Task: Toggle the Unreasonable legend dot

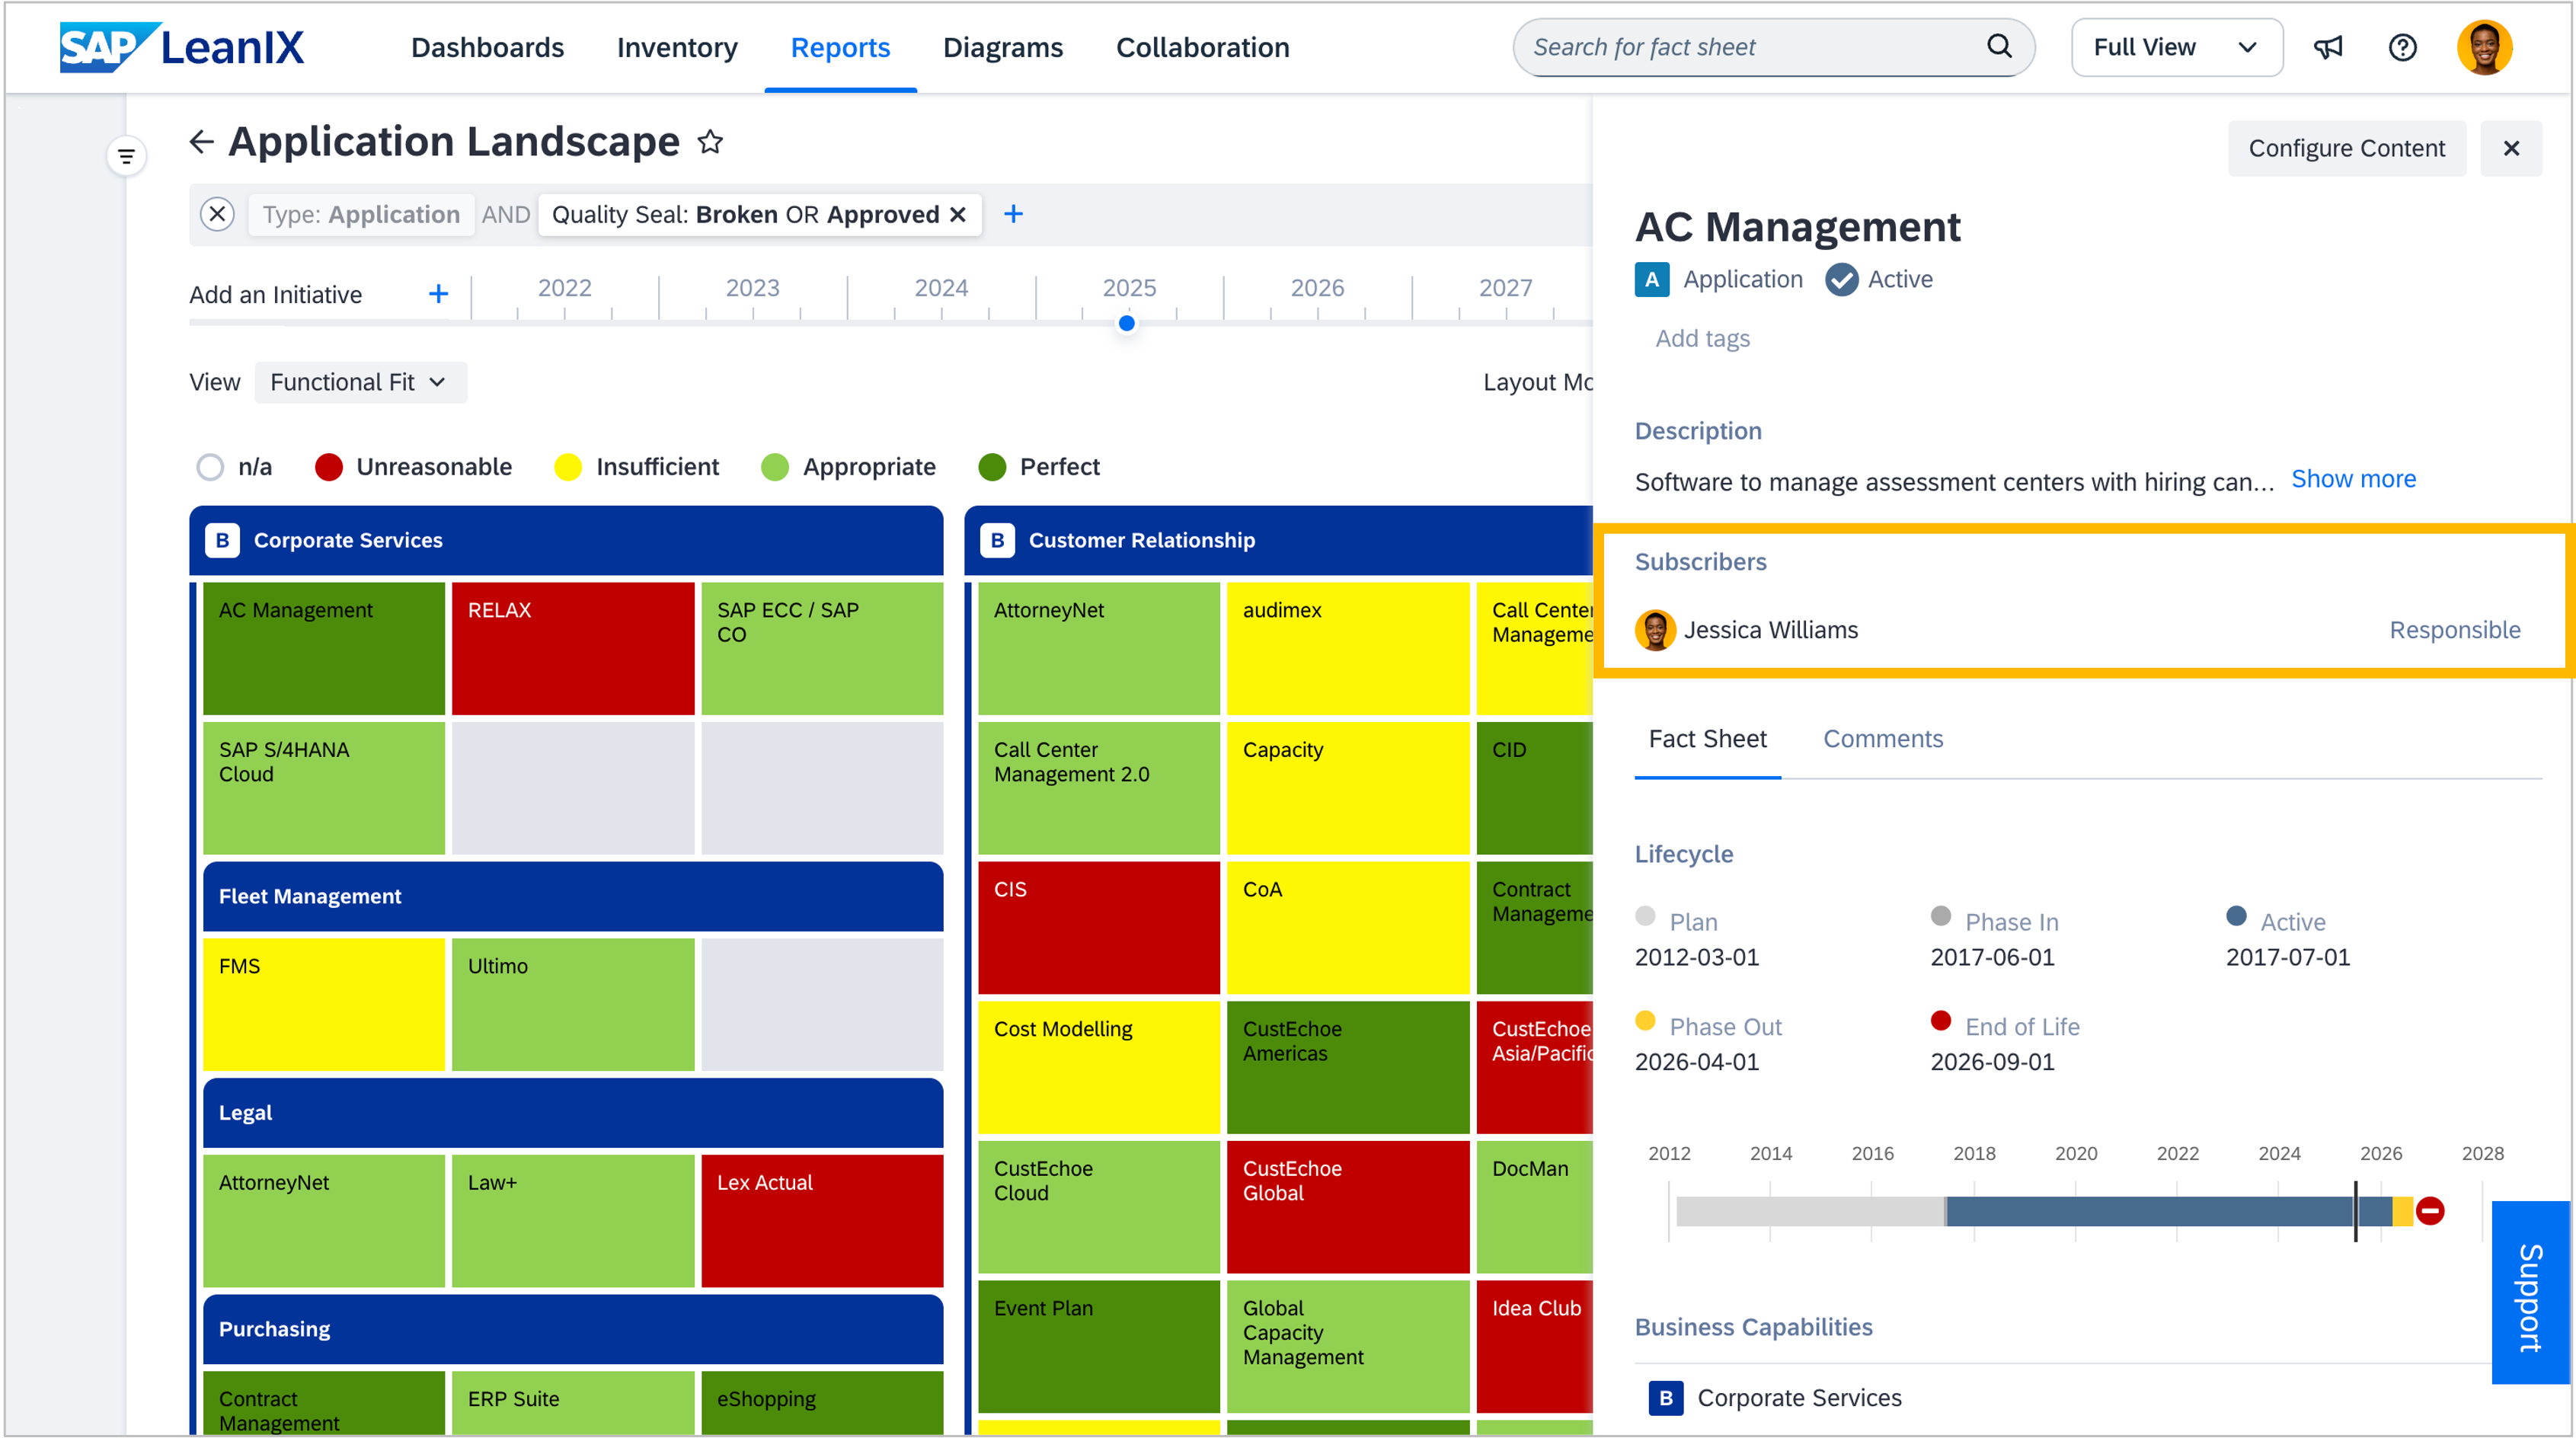Action: click(329, 467)
